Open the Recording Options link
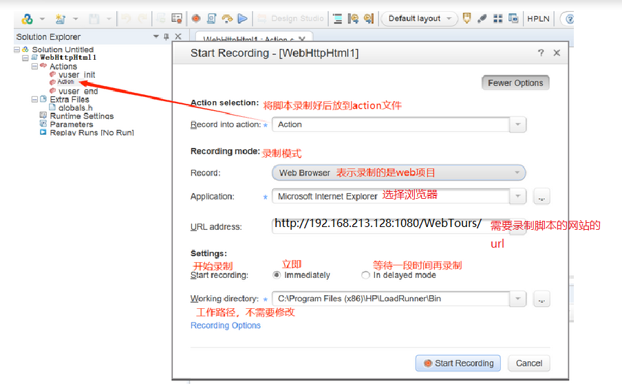Screen dimensions: 622x388 point(225,325)
